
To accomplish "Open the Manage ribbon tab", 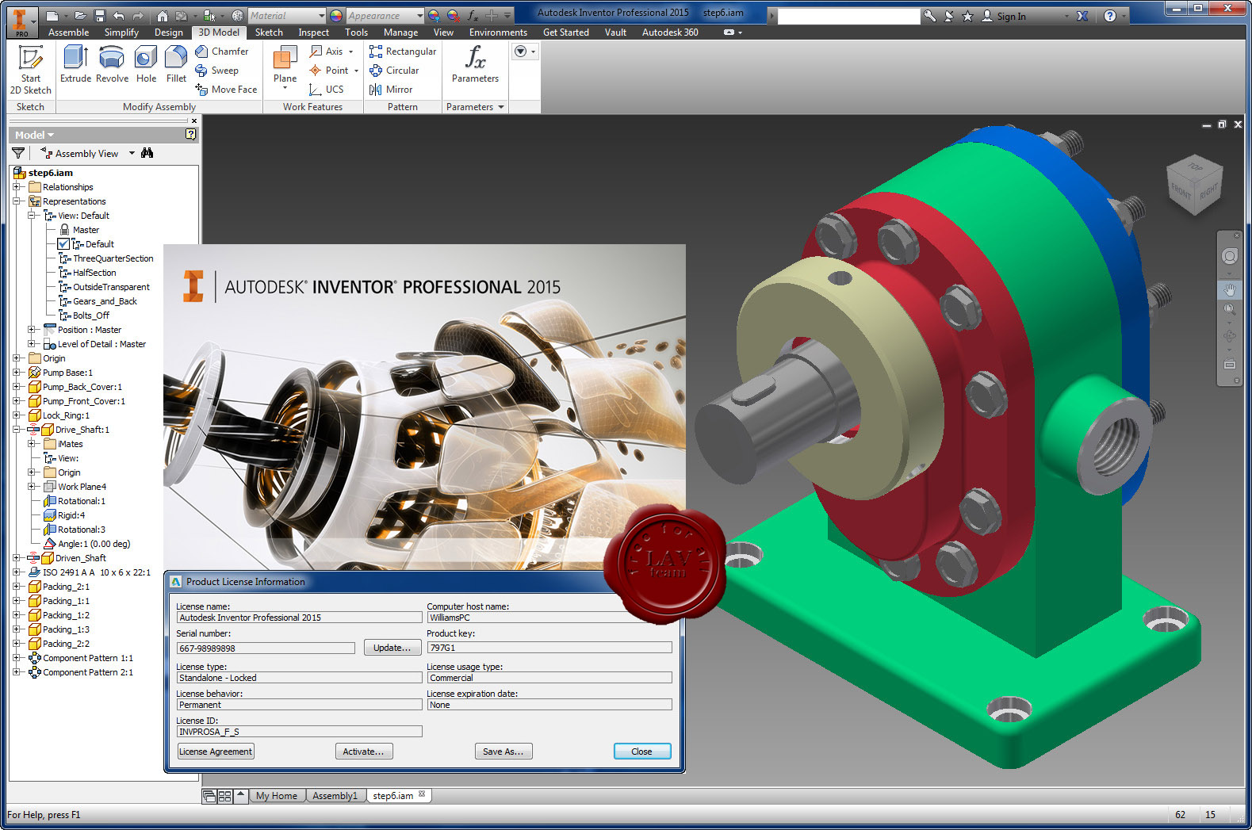I will pos(400,33).
